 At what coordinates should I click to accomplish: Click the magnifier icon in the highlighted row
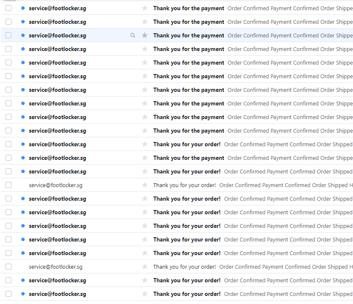tap(133, 35)
